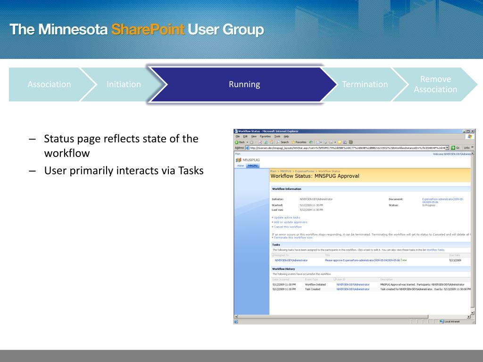The image size is (483, 362).
Task: Click the Termination stage chevron
Action: 365,84
